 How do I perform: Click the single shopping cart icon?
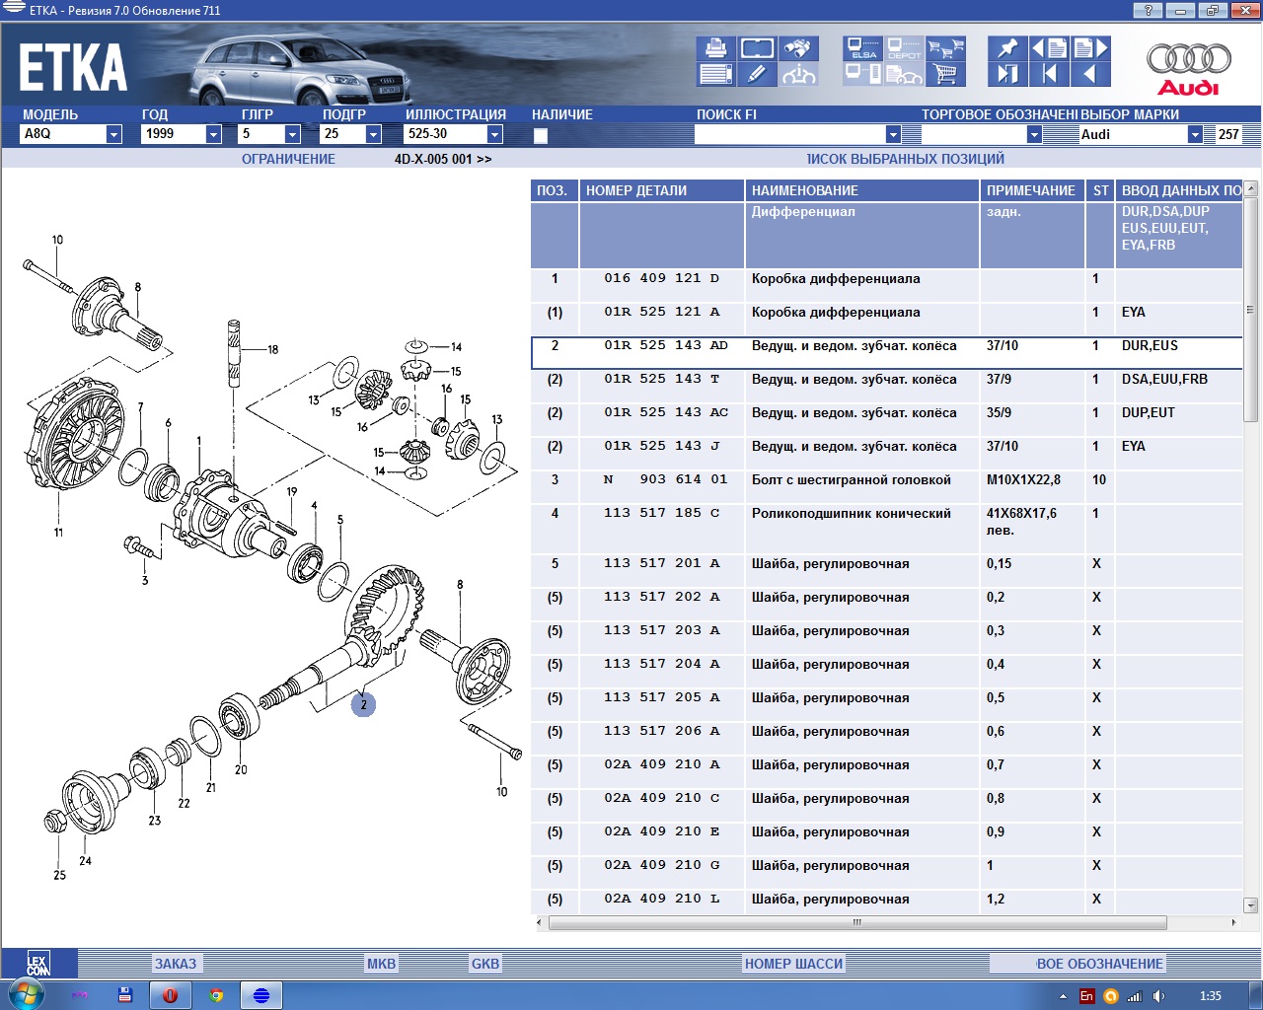(945, 74)
